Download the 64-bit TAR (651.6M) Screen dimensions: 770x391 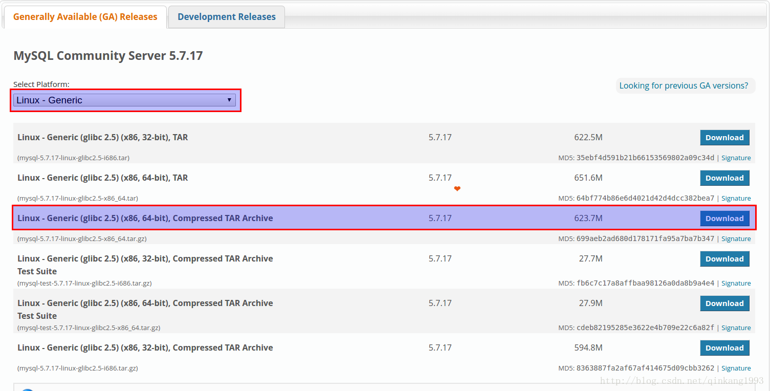point(724,178)
